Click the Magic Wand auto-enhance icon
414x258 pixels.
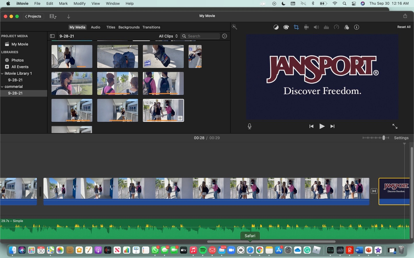234,27
